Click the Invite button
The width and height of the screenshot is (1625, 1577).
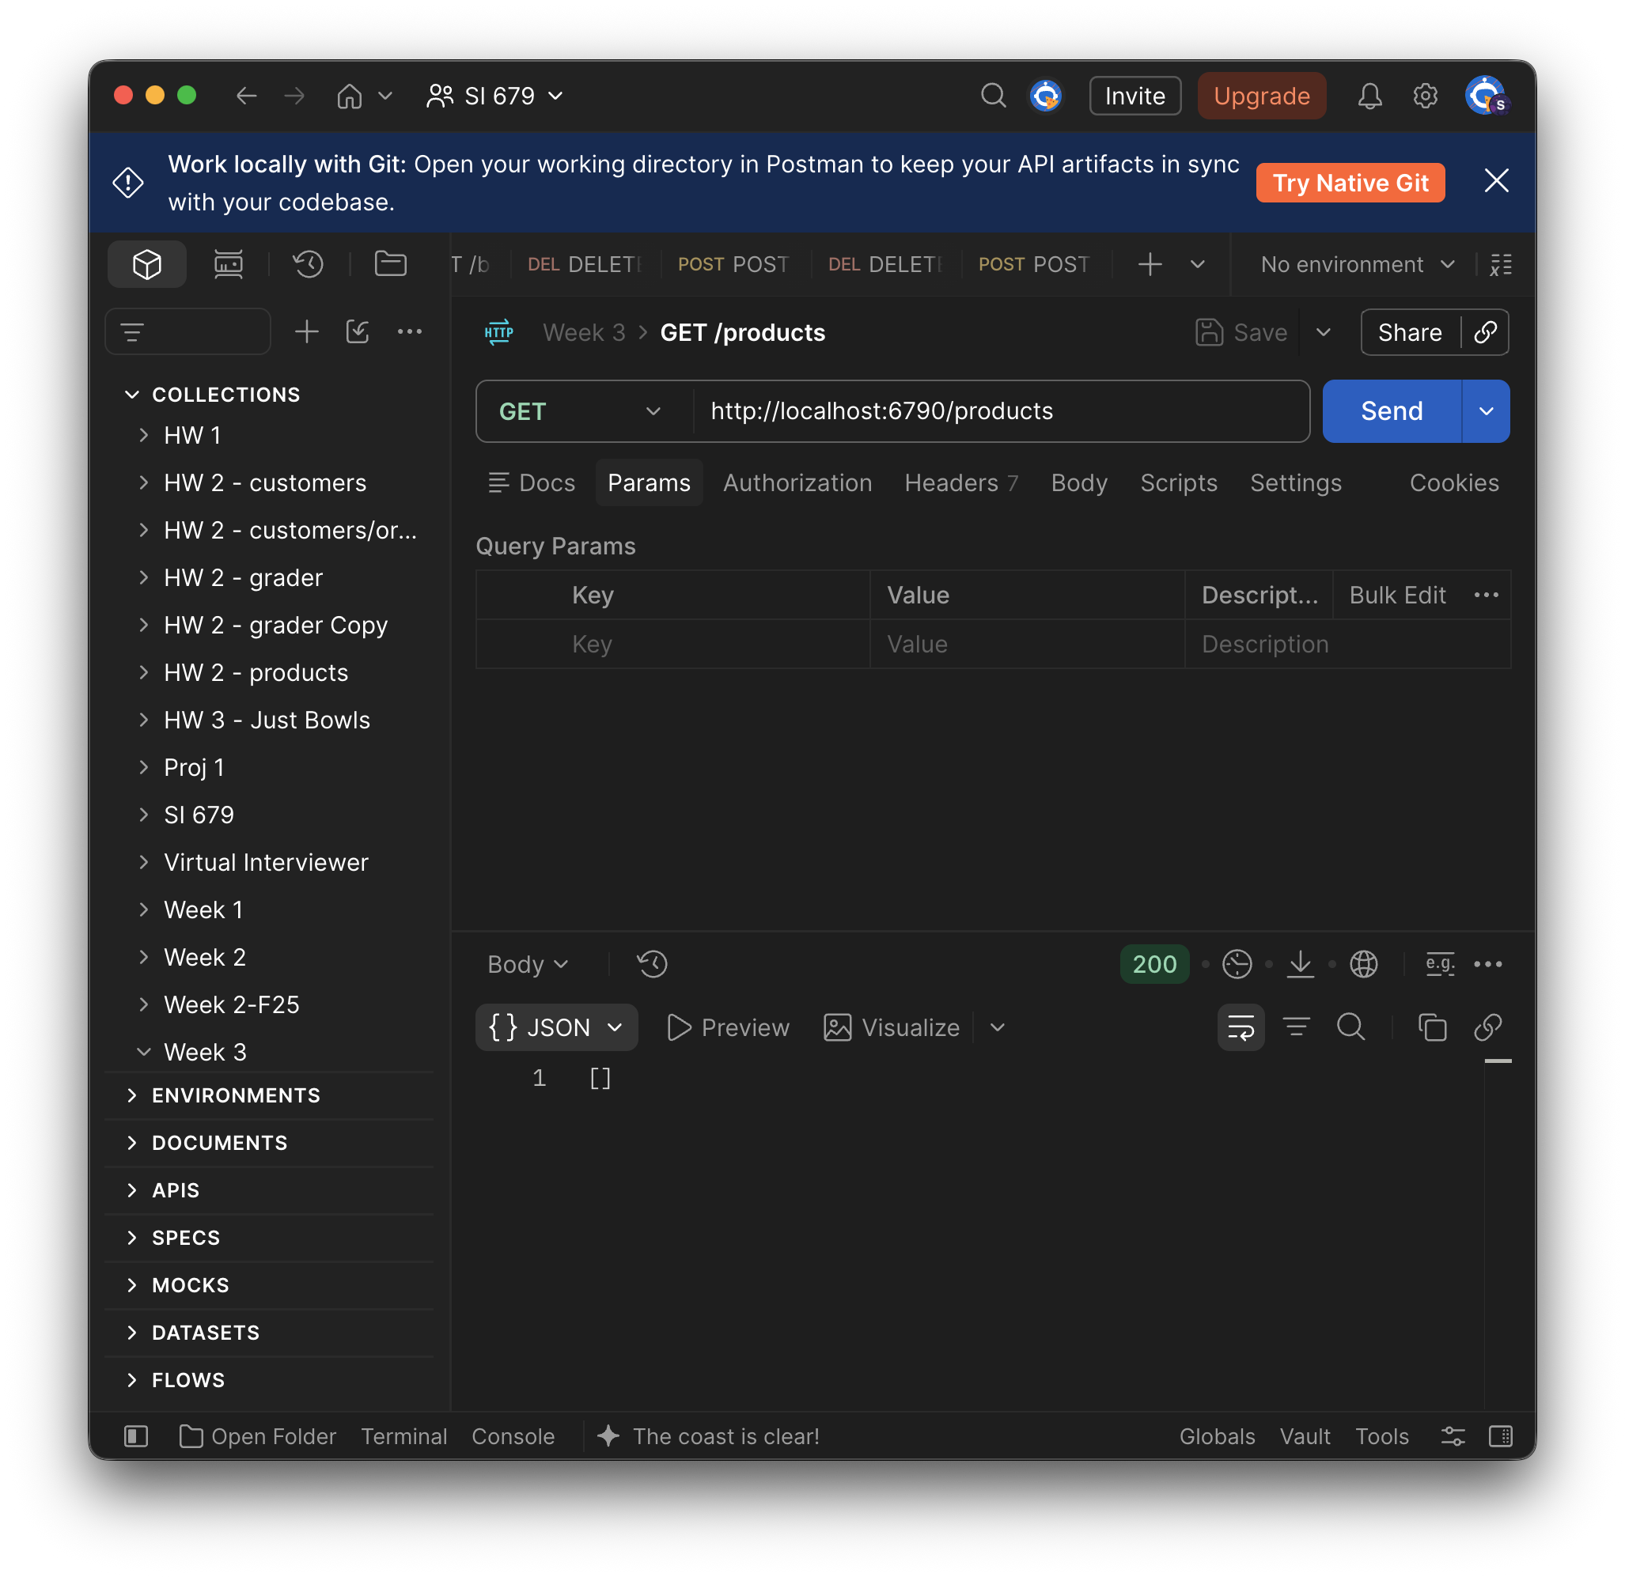tap(1135, 95)
